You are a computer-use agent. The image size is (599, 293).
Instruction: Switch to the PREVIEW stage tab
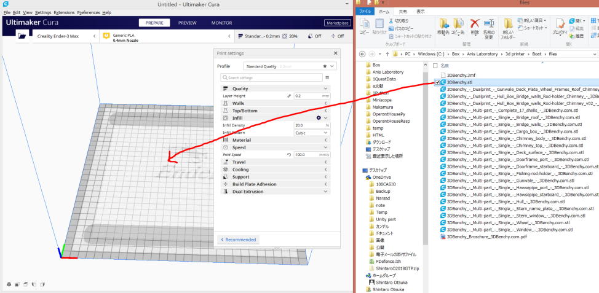187,23
